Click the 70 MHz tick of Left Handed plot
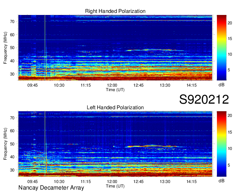 coord(12,118)
